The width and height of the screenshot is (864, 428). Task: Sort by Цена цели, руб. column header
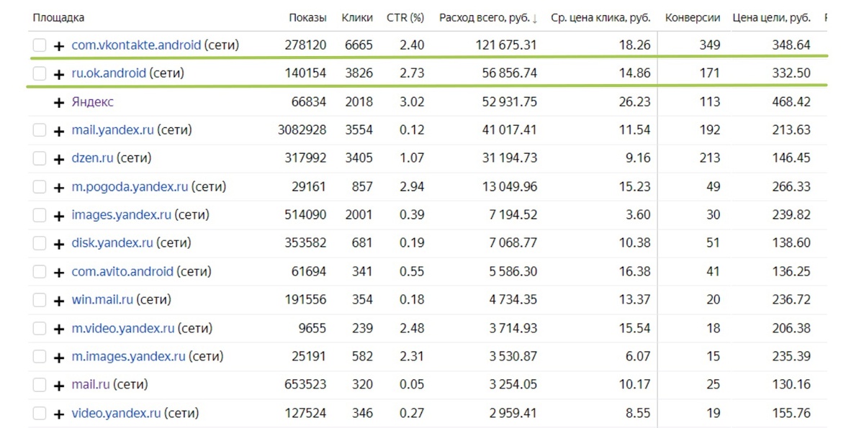tap(771, 17)
